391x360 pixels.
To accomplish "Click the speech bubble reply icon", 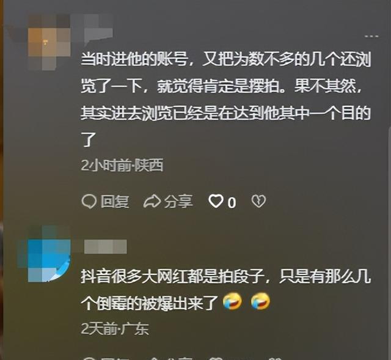I will pos(89,201).
